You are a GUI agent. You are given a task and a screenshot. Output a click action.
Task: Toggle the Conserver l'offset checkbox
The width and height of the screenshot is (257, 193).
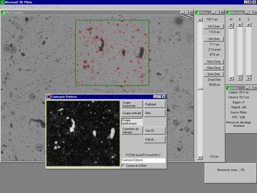[123, 165]
